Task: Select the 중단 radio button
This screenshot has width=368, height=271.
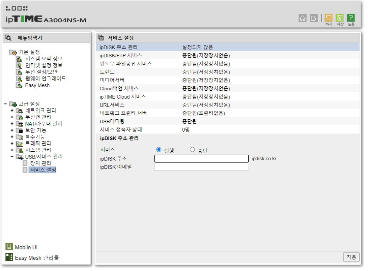Action: pyautogui.click(x=192, y=150)
